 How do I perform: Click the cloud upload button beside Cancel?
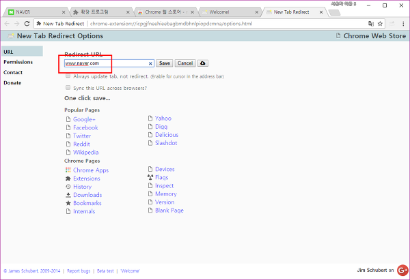click(x=203, y=63)
